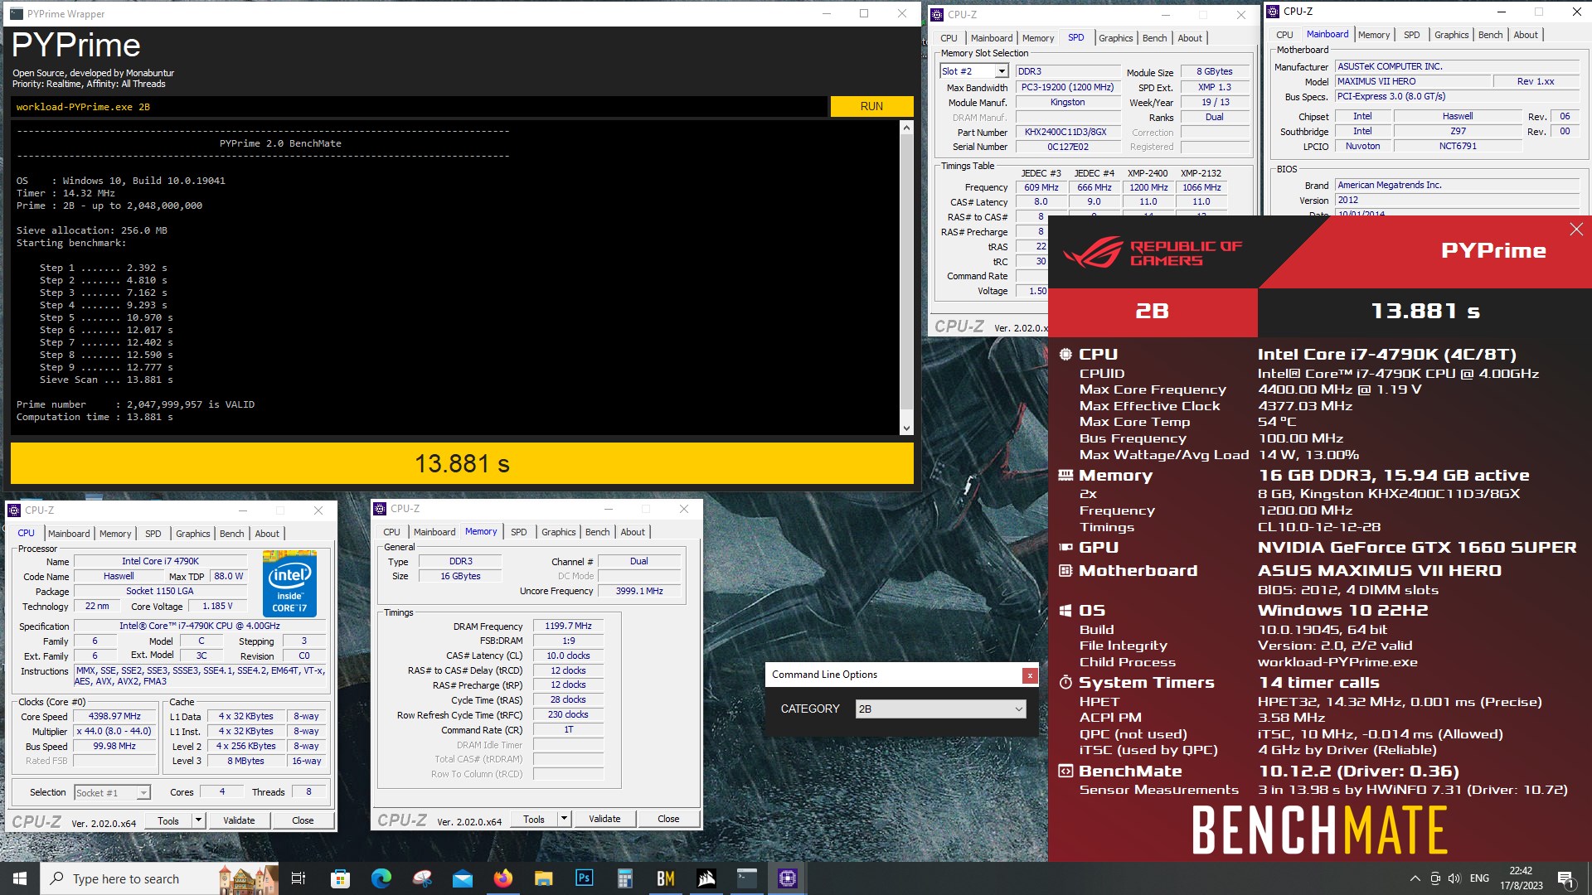Image resolution: width=1592 pixels, height=895 pixels.
Task: Open File Explorer from the taskbar
Action: [544, 878]
